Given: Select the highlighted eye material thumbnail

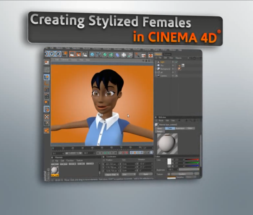Looking at the screenshot, I should point(55,171).
